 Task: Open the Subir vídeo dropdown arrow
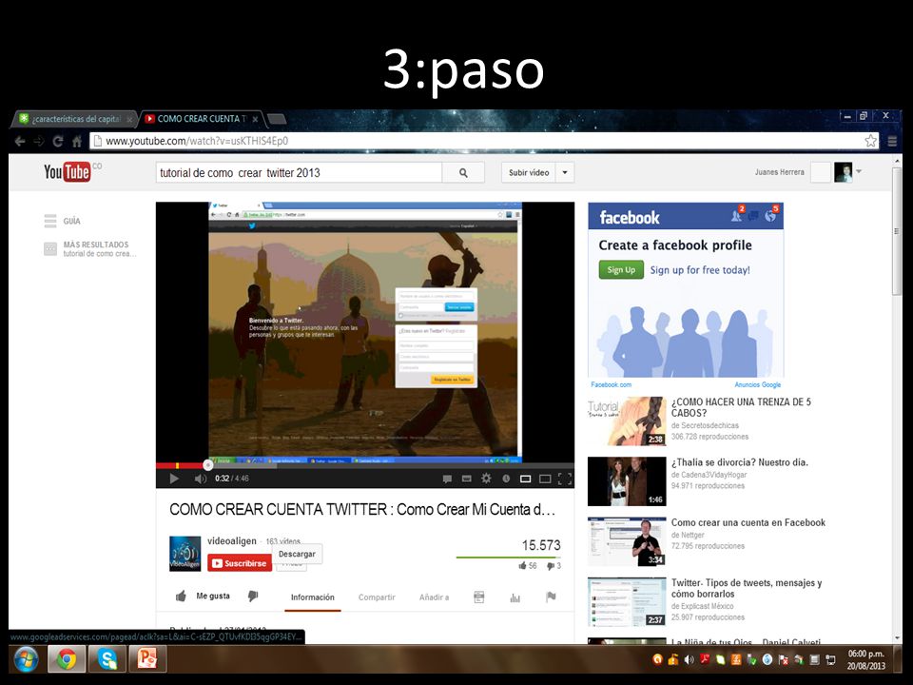(x=565, y=172)
